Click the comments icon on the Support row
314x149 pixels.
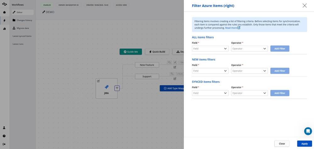point(172,74)
